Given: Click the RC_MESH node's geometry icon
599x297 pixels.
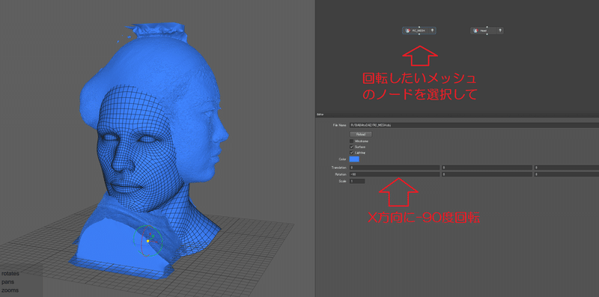Looking at the screenshot, I should 407,31.
